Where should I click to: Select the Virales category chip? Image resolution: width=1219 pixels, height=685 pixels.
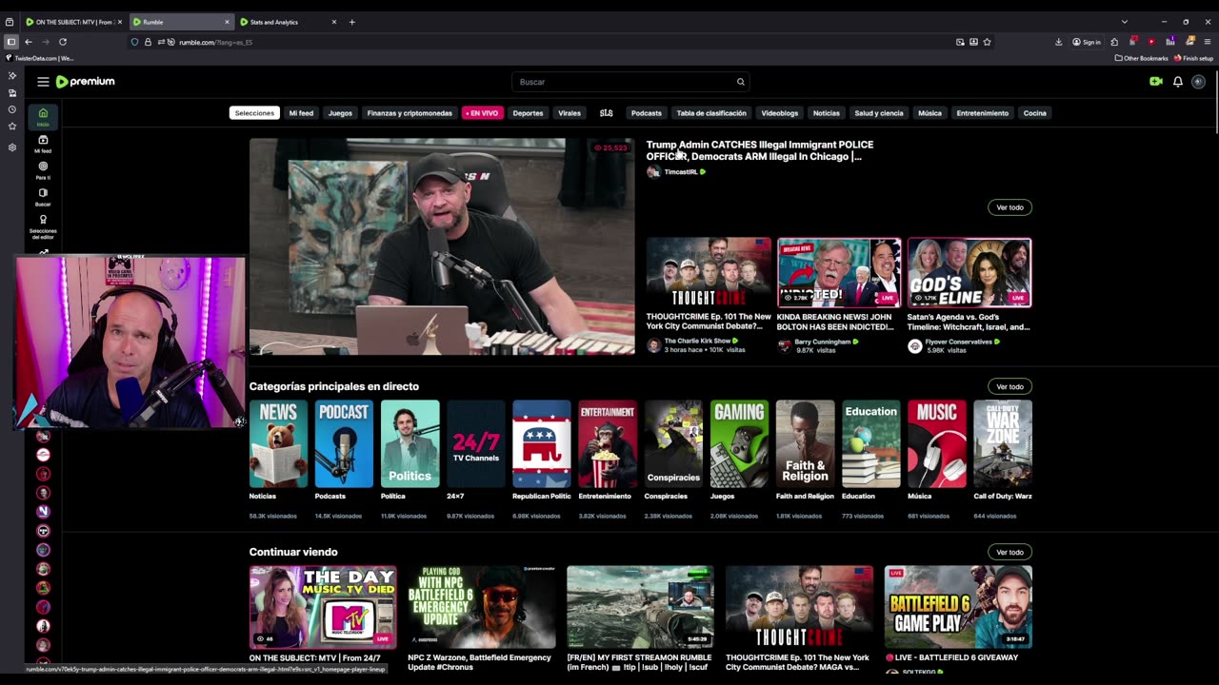(x=570, y=113)
